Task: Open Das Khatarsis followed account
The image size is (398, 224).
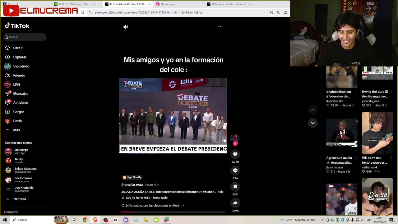Action: (23, 189)
